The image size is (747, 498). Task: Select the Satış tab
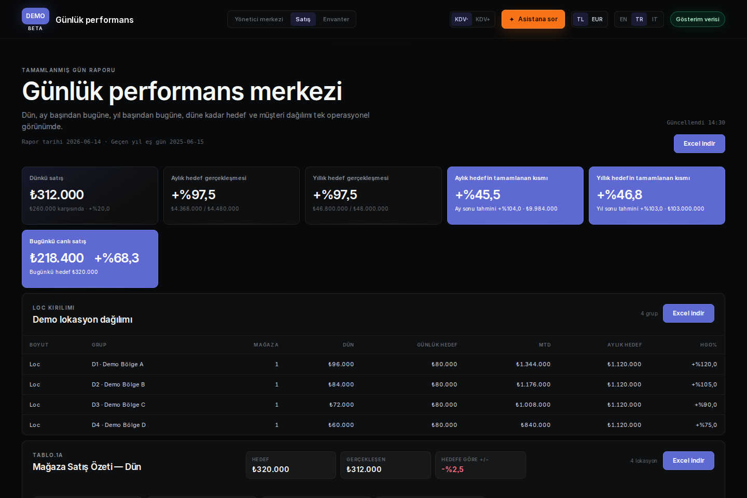click(x=303, y=19)
